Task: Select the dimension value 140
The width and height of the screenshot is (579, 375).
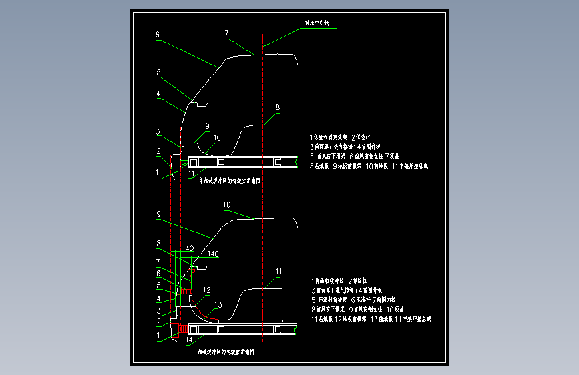Action: point(213,254)
